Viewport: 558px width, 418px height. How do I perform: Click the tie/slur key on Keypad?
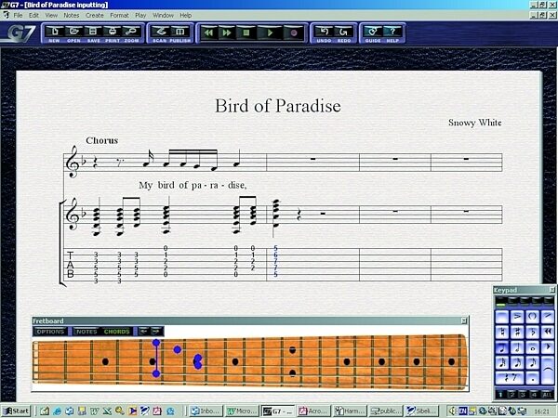click(548, 371)
